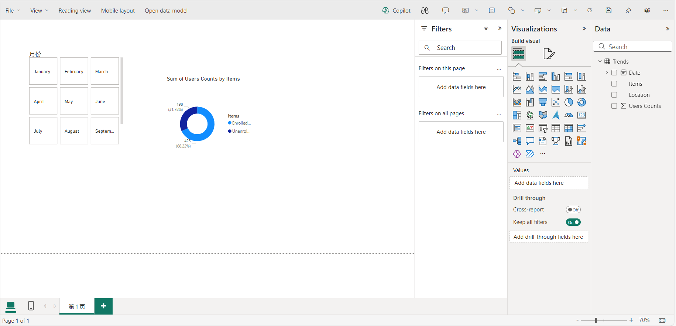Pick the Pie chart visualization
The width and height of the screenshot is (676, 326).
pos(569,102)
